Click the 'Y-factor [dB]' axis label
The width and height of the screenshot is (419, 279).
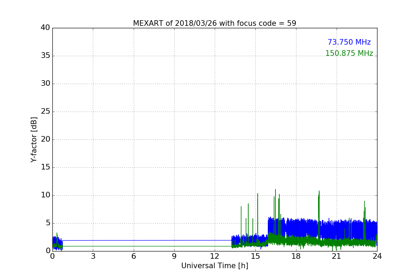tap(34, 139)
